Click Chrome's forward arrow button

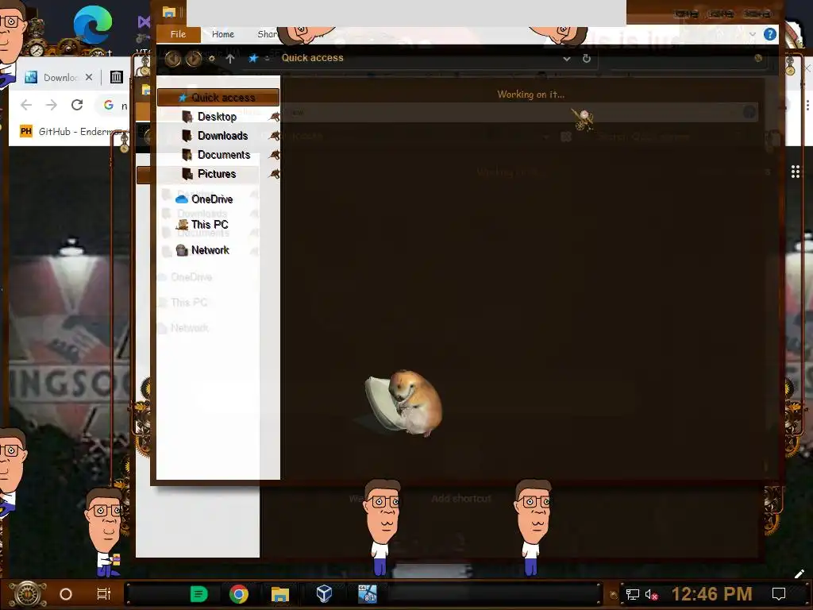point(52,106)
